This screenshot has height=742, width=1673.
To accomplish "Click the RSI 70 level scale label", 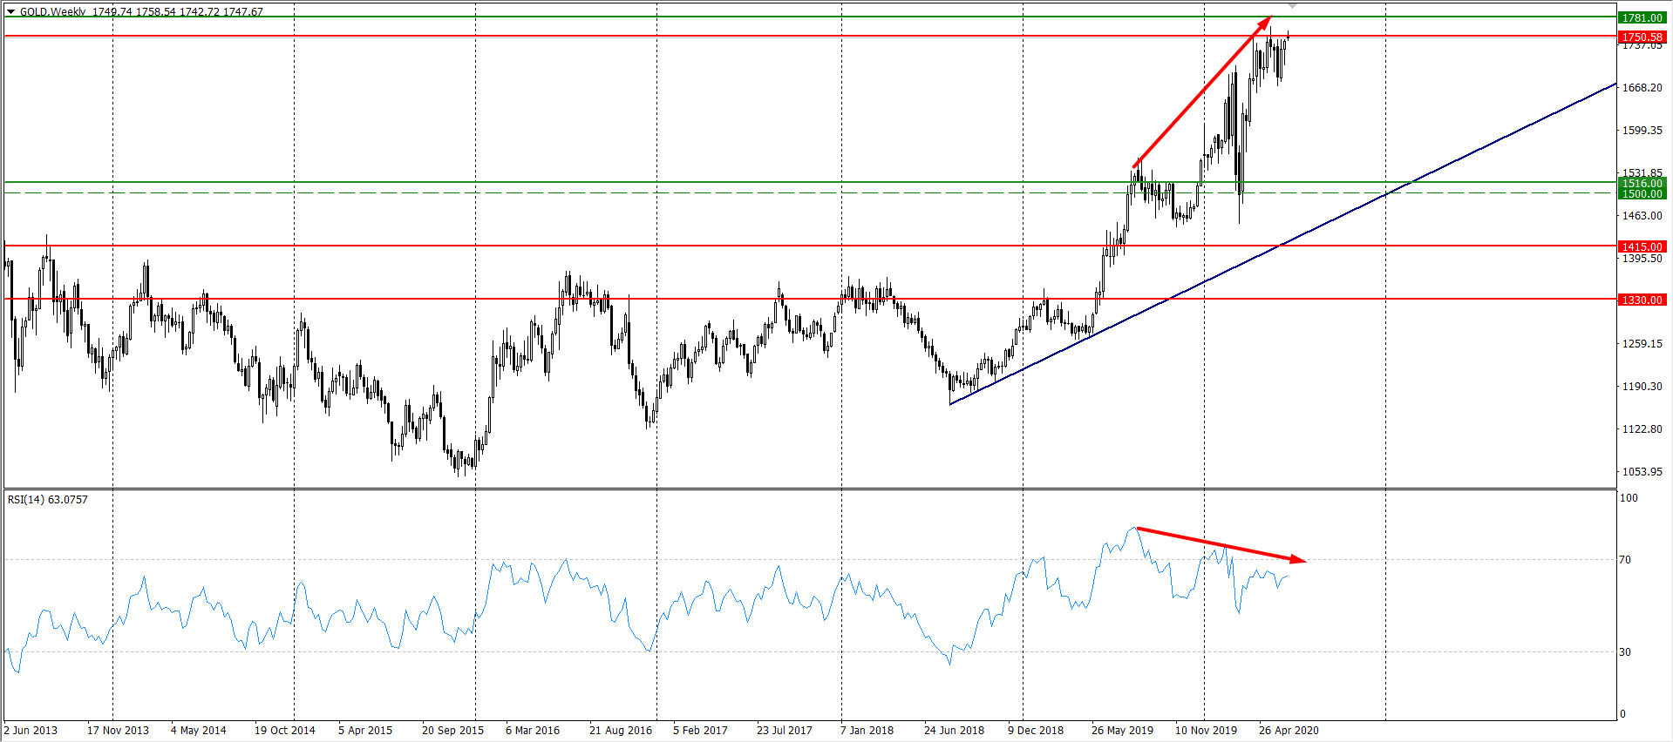I will [x=1625, y=560].
